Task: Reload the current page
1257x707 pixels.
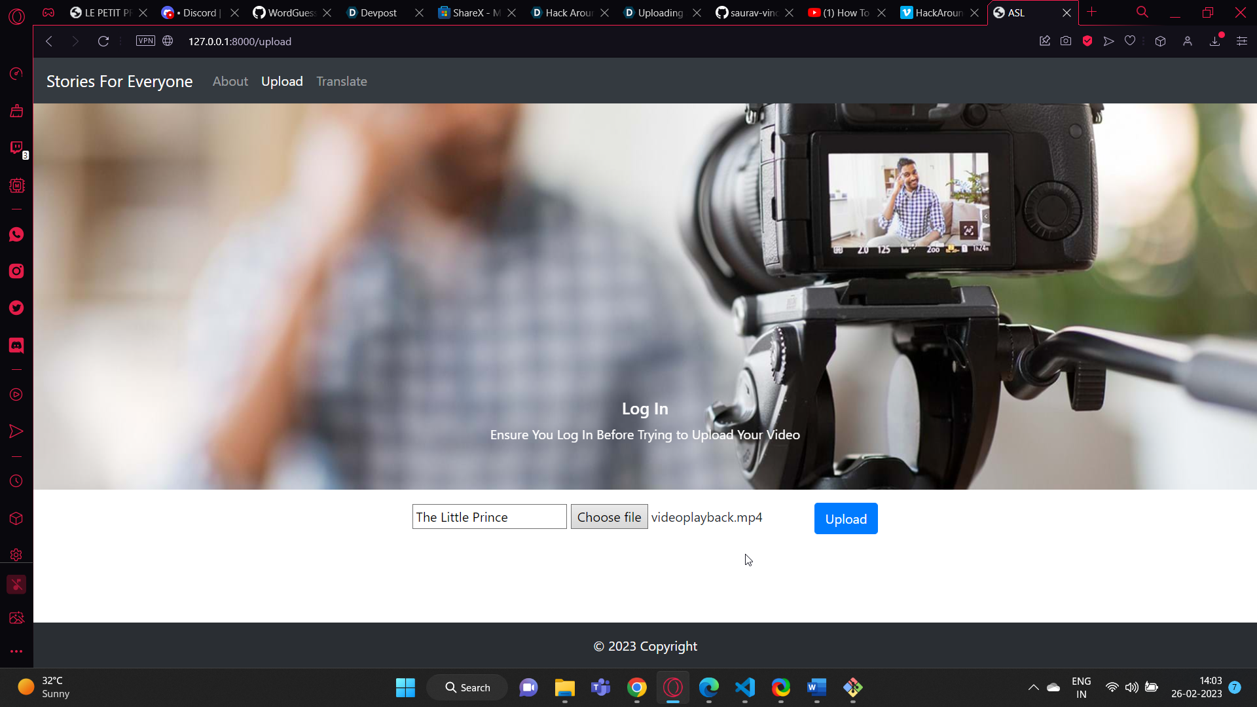Action: (103, 41)
